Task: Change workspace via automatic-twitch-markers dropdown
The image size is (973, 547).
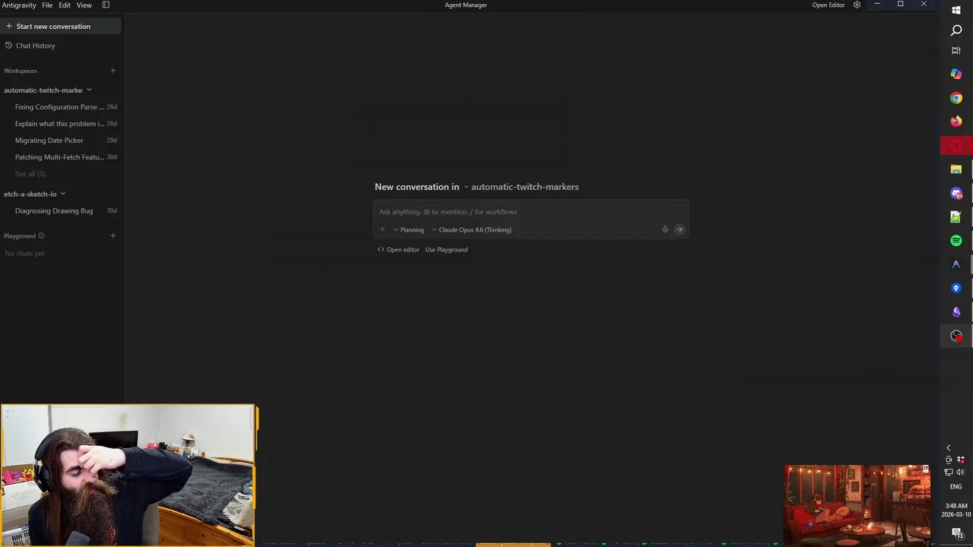Action: pos(521,187)
